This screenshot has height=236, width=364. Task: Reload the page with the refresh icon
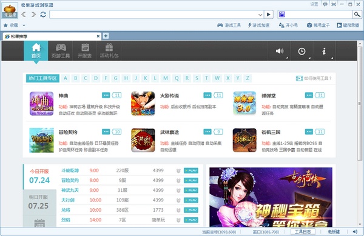point(43,15)
